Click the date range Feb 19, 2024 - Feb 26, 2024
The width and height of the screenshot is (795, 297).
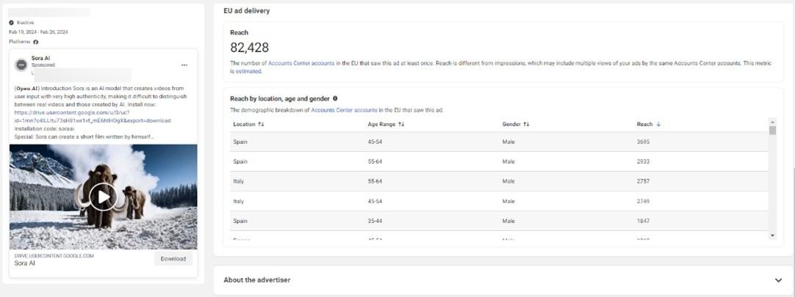click(x=38, y=32)
